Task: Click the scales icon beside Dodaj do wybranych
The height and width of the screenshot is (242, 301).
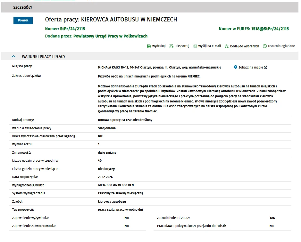Action: coord(227,46)
